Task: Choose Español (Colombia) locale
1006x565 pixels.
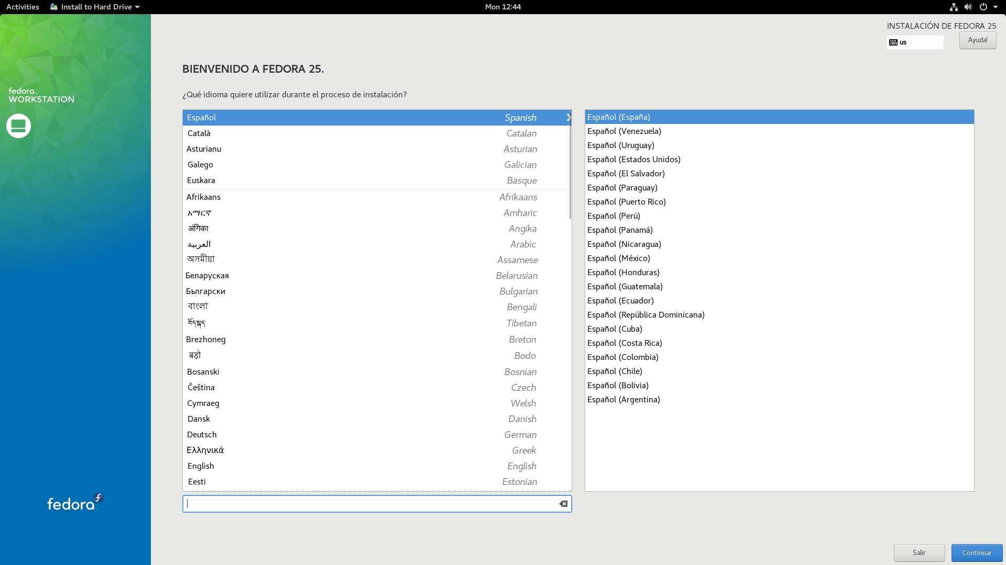Action: pyautogui.click(x=780, y=357)
